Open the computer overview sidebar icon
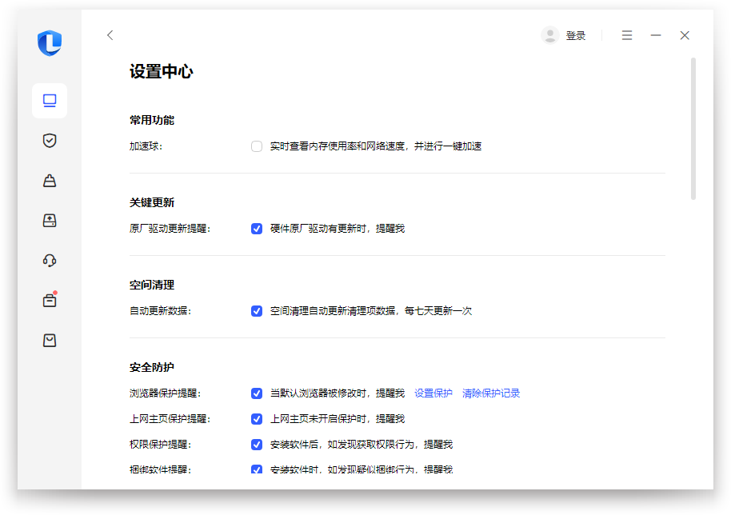731x515 pixels. (x=50, y=101)
